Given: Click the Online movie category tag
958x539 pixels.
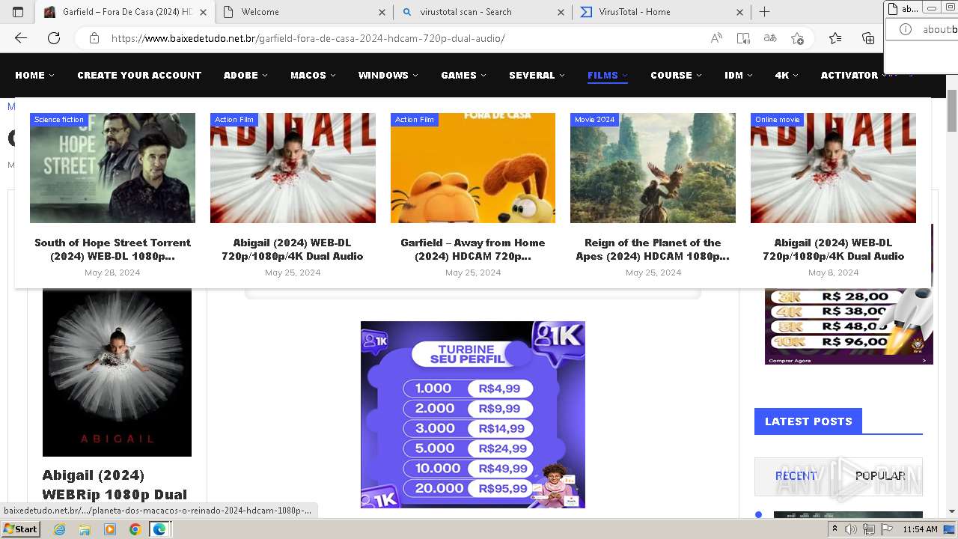Looking at the screenshot, I should (x=777, y=120).
